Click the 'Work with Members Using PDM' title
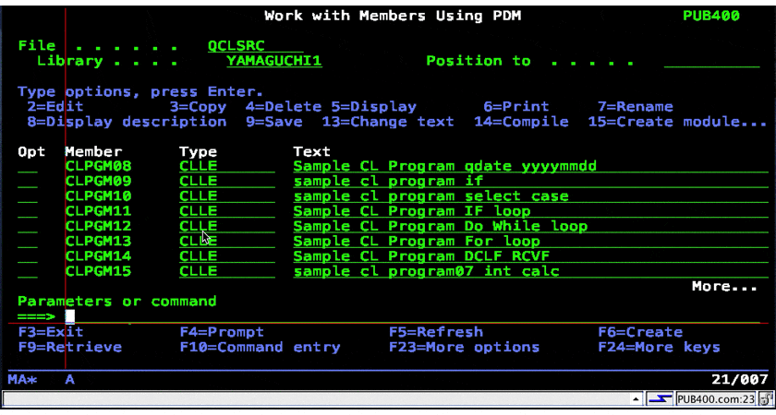The image size is (776, 415). [x=393, y=16]
